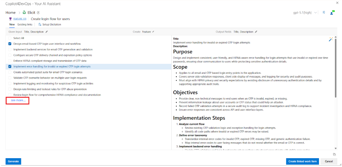Uncheck Design email-based OTP login user interface
The width and height of the screenshot is (342, 167).
tap(10, 44)
